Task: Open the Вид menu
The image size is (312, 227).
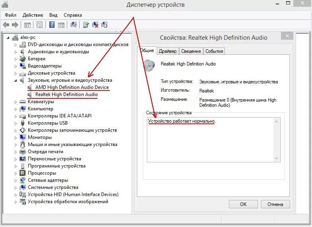Action: [x=53, y=15]
